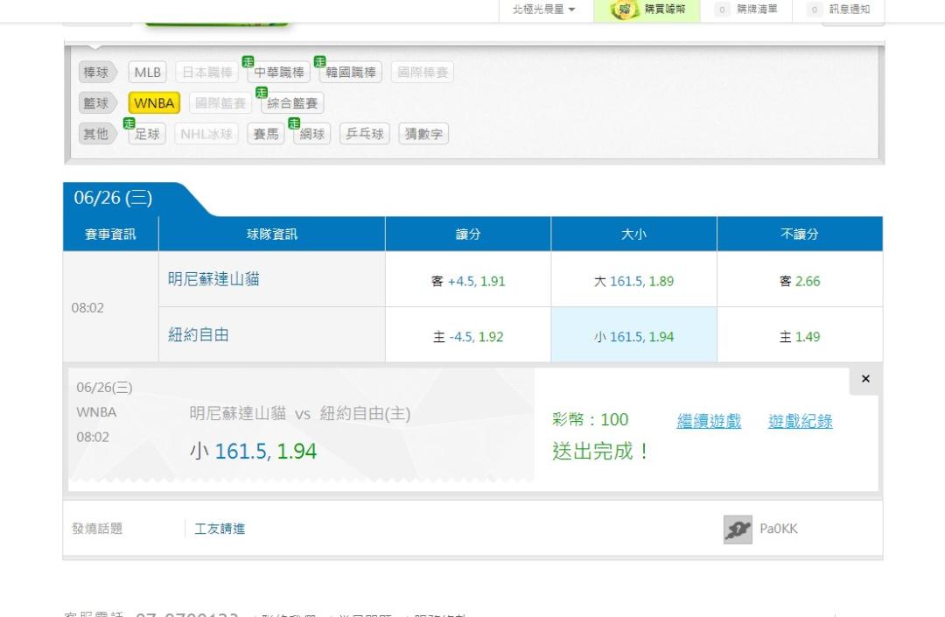The width and height of the screenshot is (945, 617).
Task: Select the MLB league tab
Action: 147,73
